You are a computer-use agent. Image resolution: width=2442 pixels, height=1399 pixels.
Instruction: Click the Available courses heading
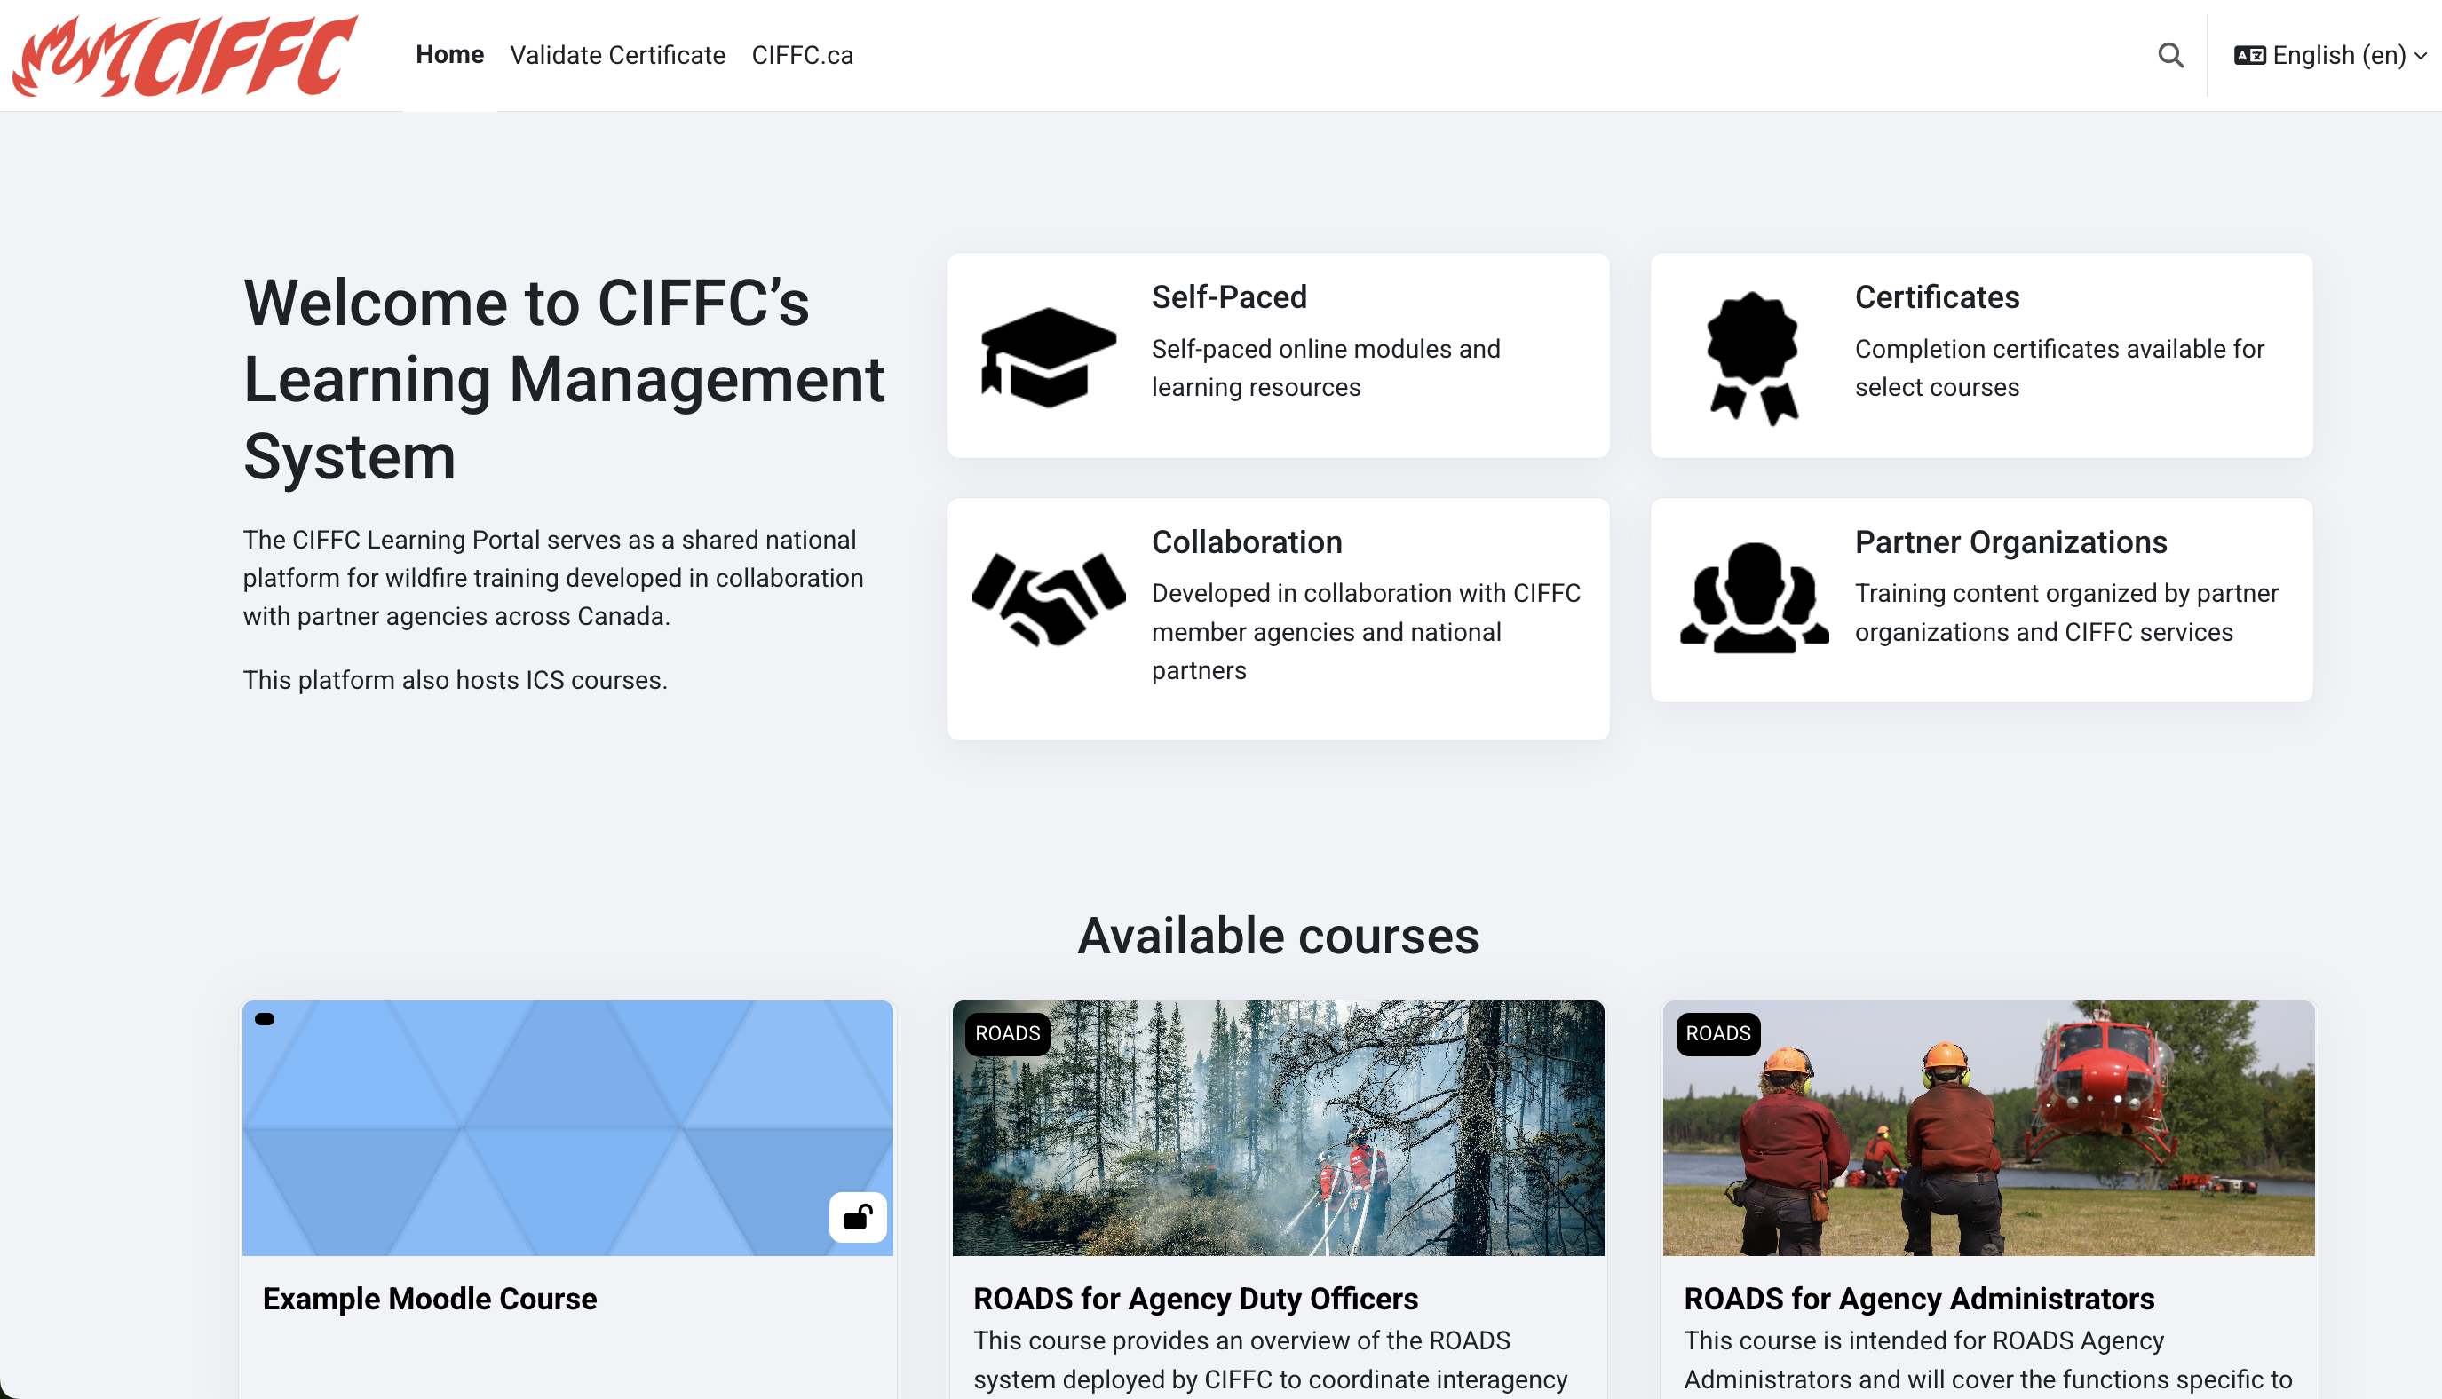pyautogui.click(x=1277, y=935)
